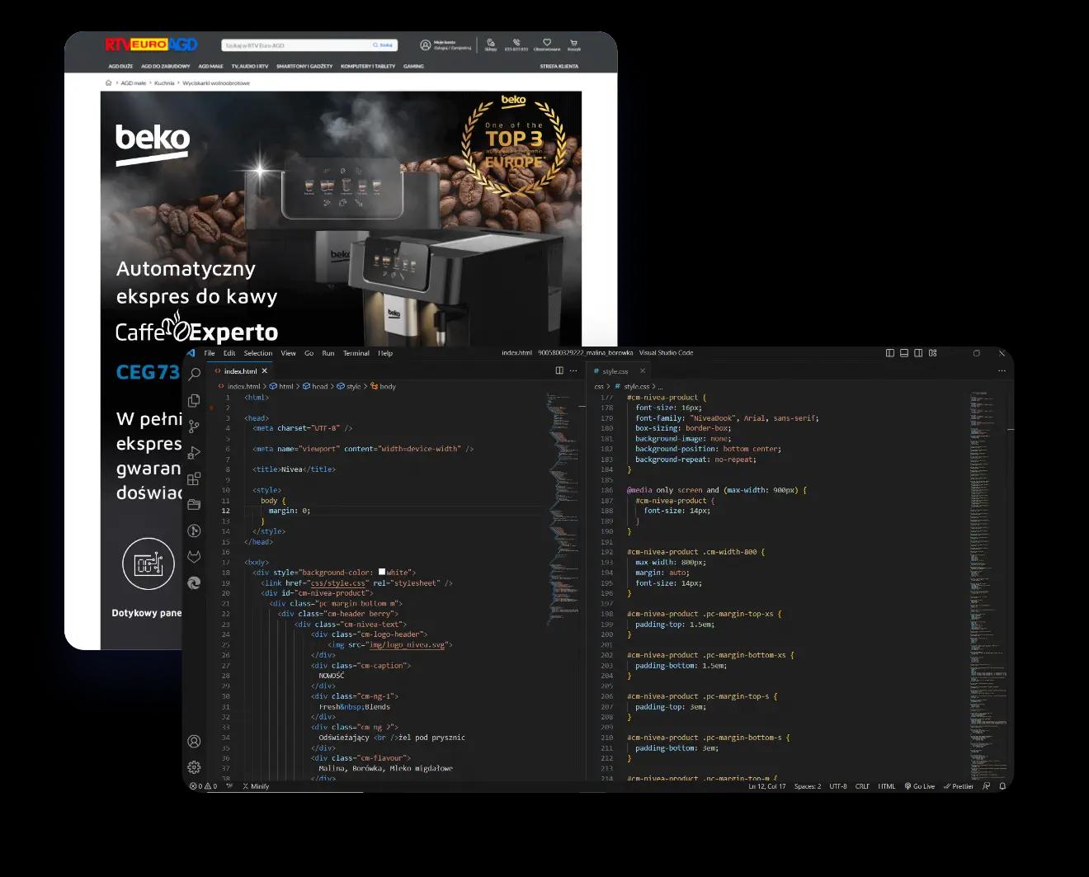Image resolution: width=1089 pixels, height=877 pixels.
Task: Toggle the bottom panel layout button
Action: pyautogui.click(x=904, y=353)
